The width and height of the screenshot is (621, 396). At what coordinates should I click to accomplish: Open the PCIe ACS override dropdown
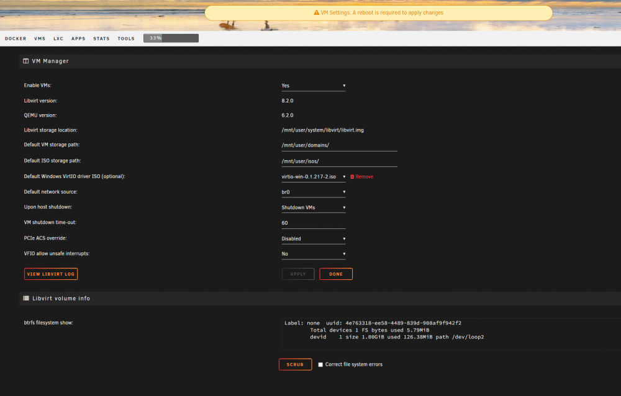point(313,239)
